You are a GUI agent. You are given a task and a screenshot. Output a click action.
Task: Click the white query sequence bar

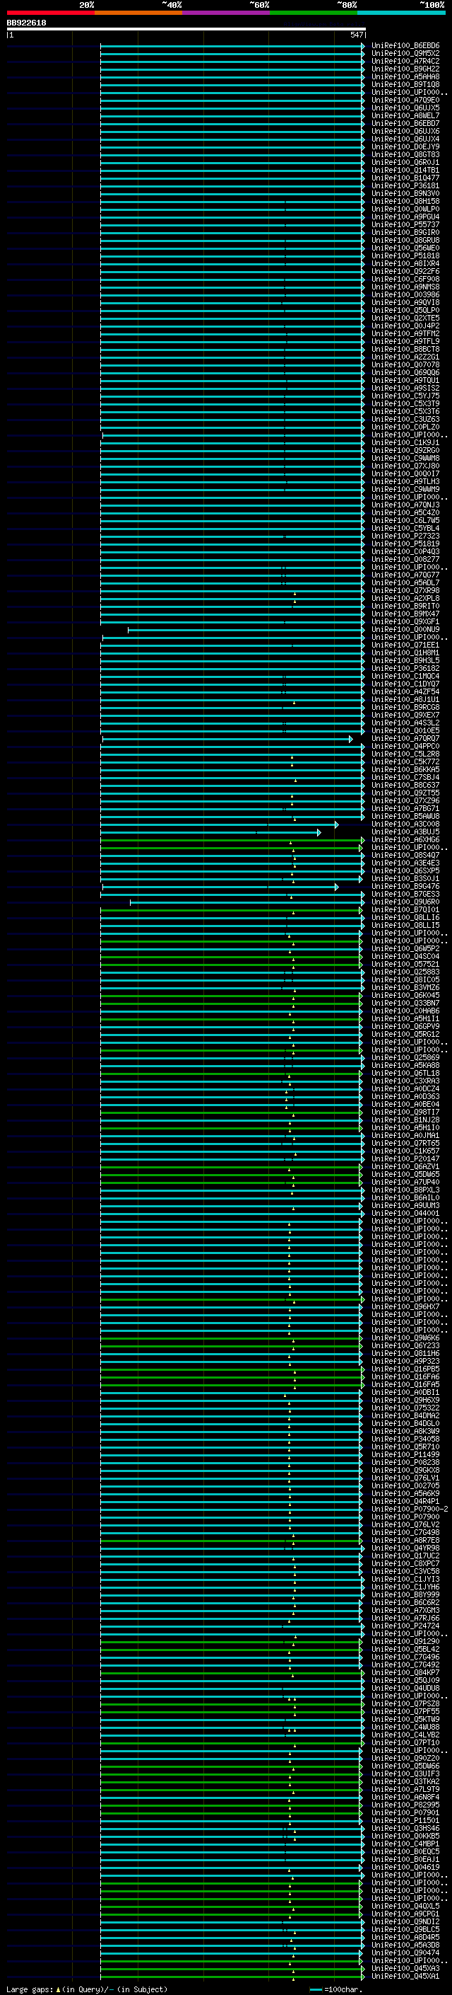186,28
